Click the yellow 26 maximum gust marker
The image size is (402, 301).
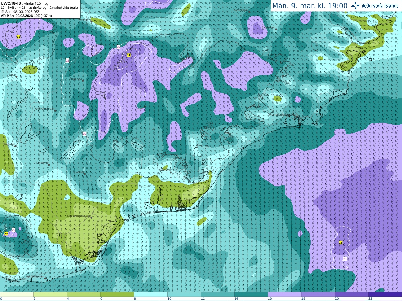[6, 233]
